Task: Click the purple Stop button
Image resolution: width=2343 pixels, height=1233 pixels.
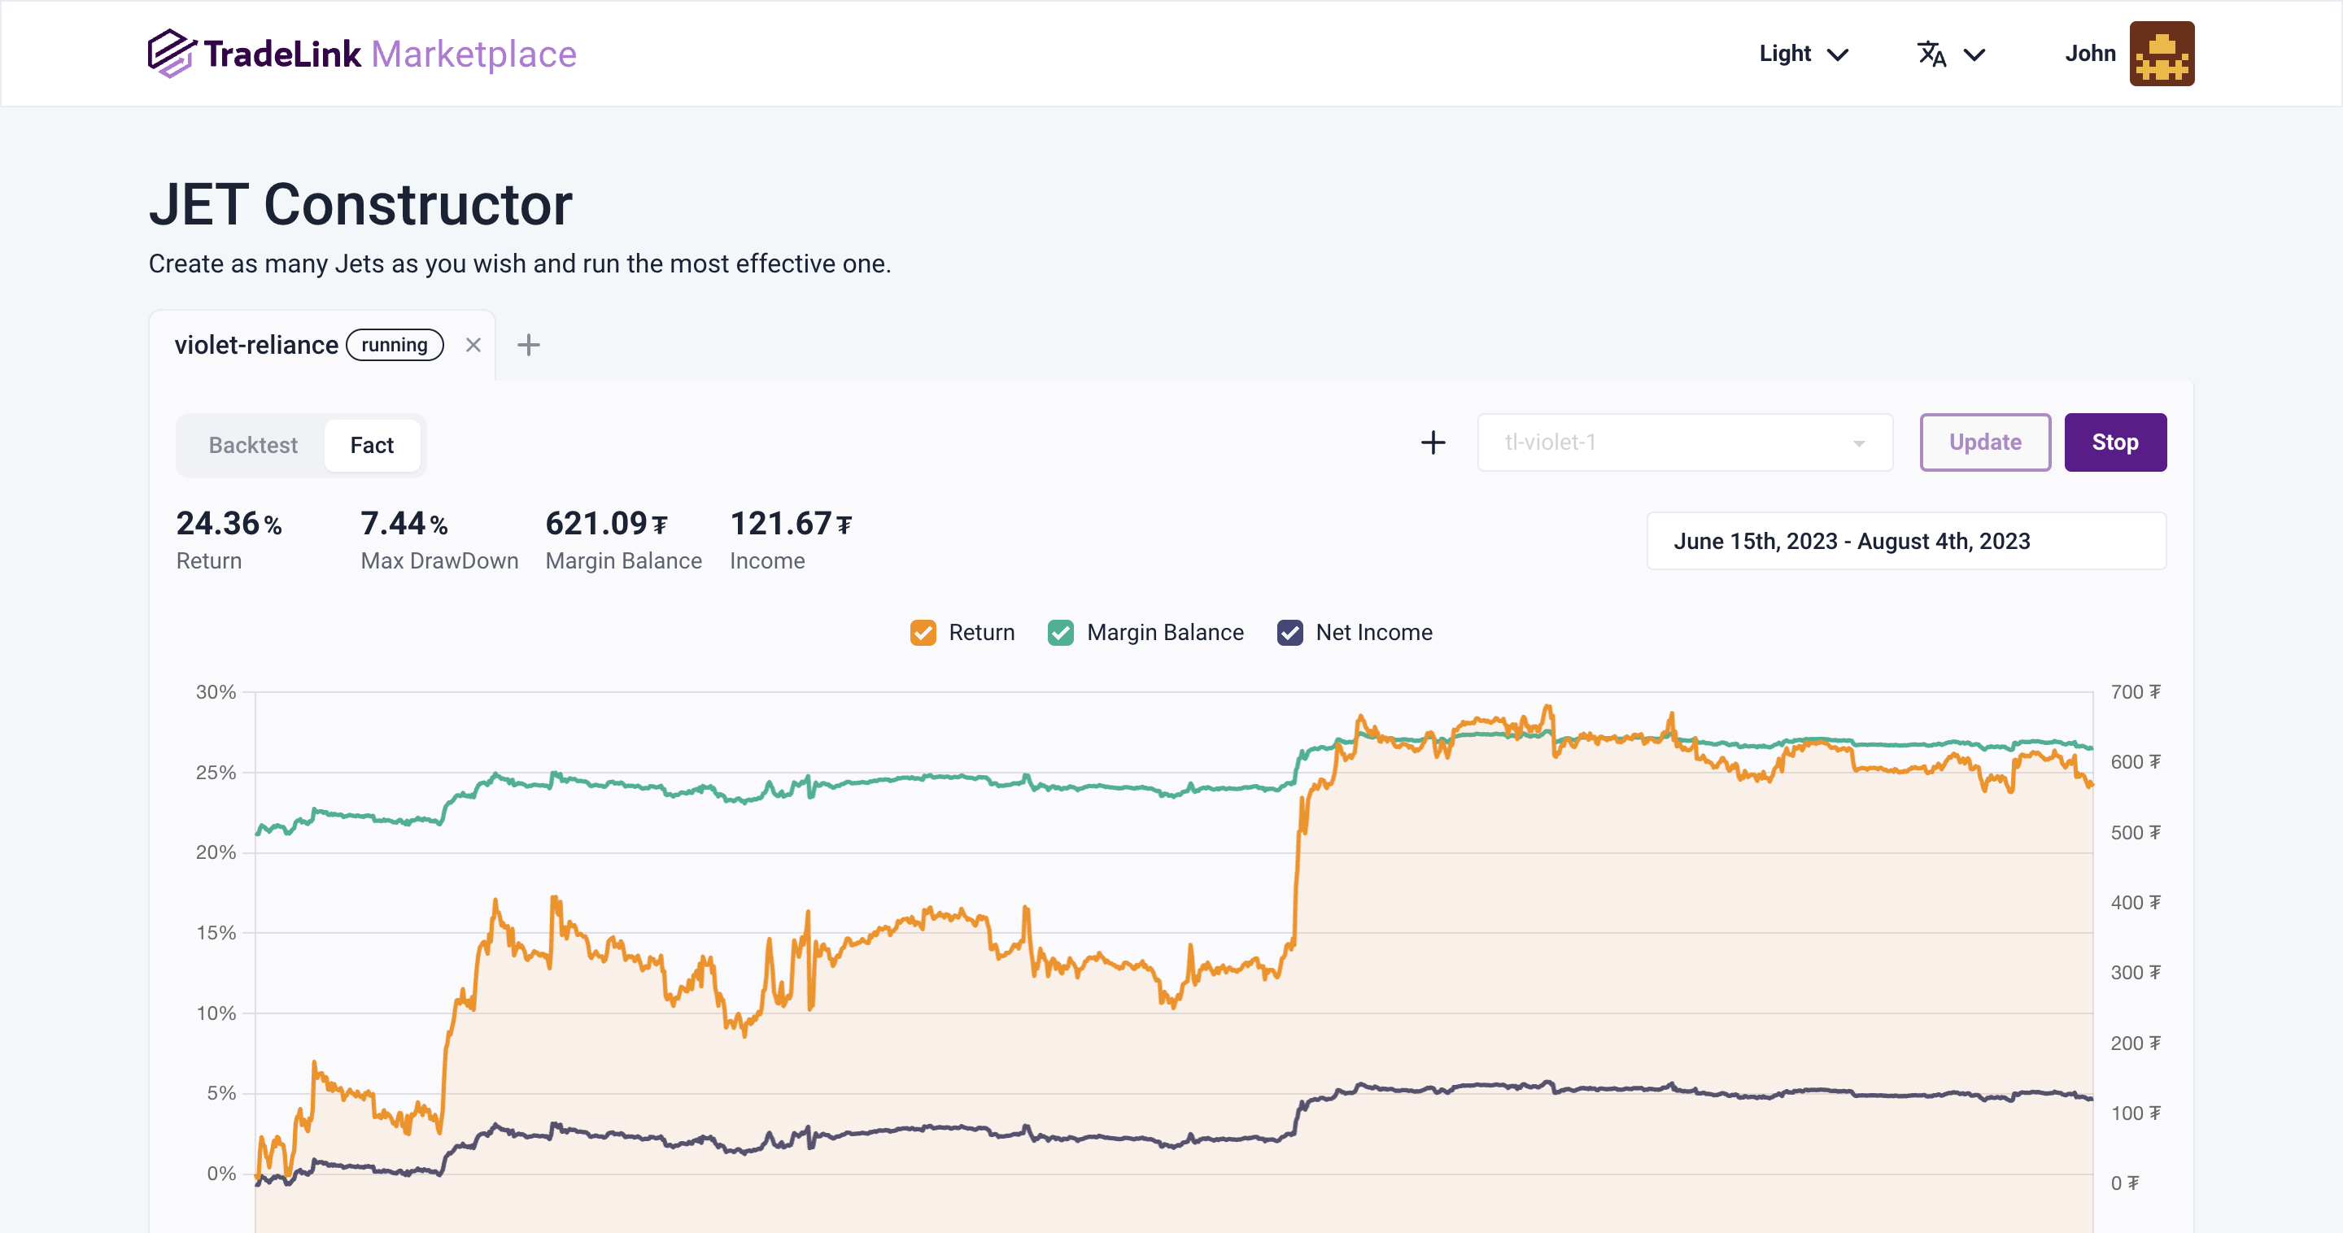Action: click(2114, 442)
